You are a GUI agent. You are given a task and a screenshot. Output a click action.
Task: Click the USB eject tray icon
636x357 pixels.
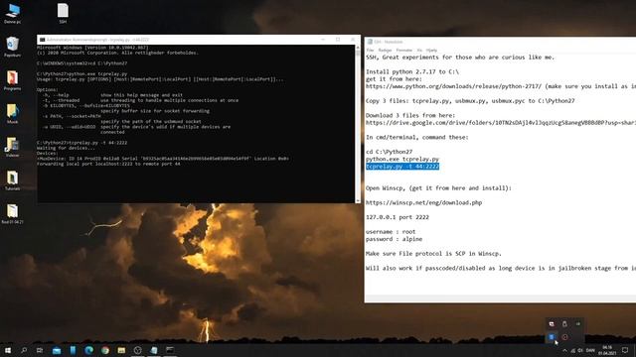[x=564, y=324]
